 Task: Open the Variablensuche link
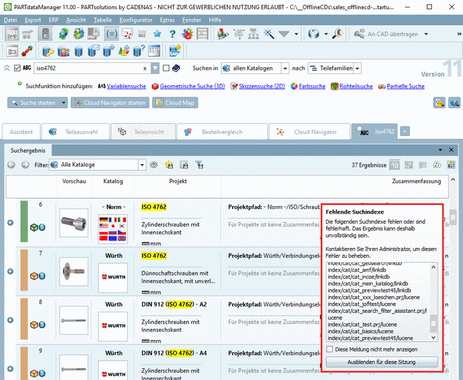(127, 86)
